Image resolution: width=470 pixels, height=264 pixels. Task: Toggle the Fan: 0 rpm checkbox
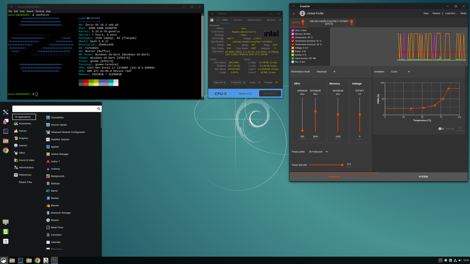293,62
